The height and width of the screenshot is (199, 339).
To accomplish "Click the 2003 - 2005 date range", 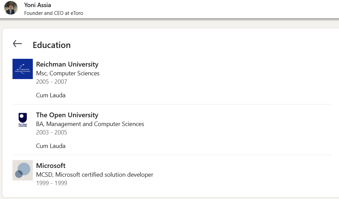I will click(51, 132).
